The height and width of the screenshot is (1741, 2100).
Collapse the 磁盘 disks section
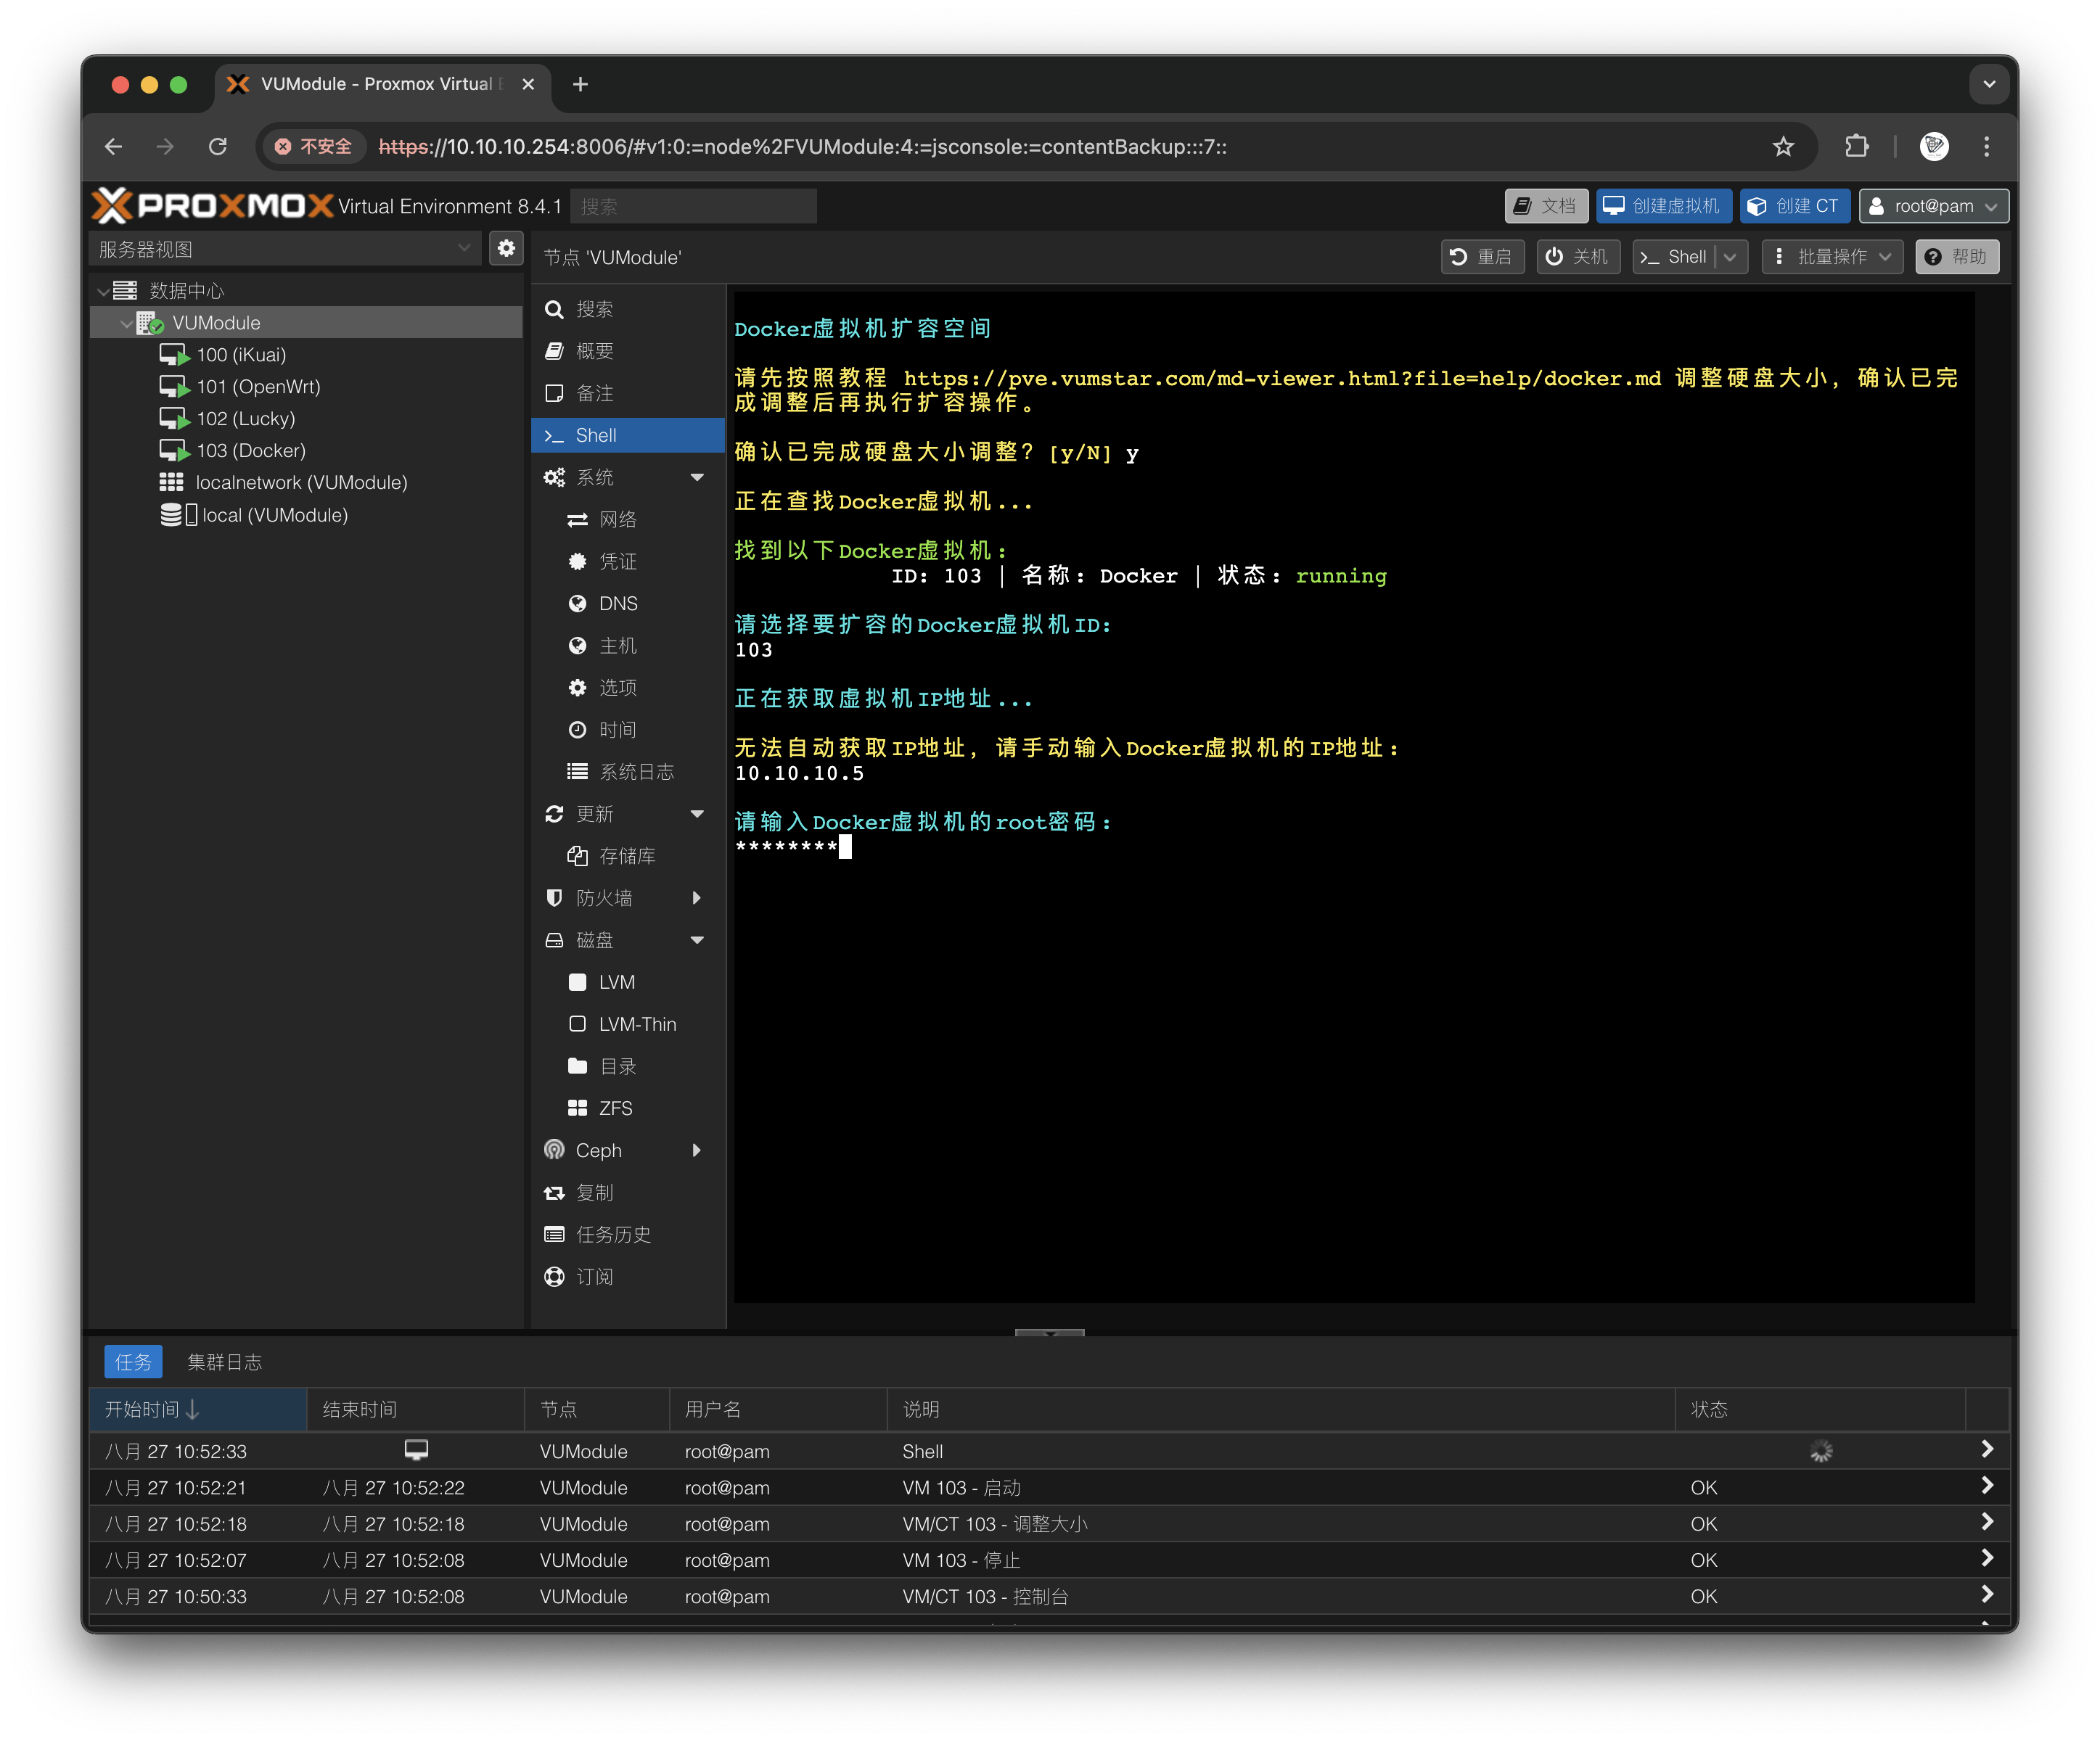[696, 940]
